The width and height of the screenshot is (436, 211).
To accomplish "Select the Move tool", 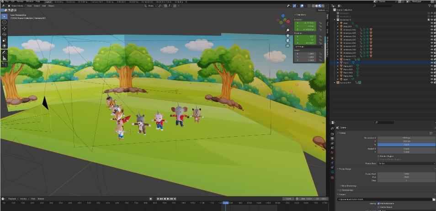I will pos(5,29).
